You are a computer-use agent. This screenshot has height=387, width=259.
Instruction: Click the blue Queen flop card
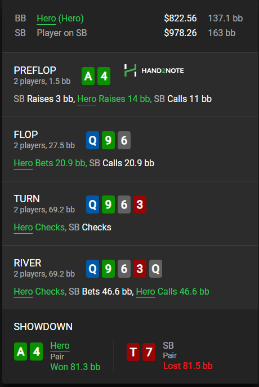pyautogui.click(x=92, y=140)
